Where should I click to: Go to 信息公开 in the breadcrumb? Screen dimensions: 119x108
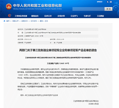tap(15, 21)
